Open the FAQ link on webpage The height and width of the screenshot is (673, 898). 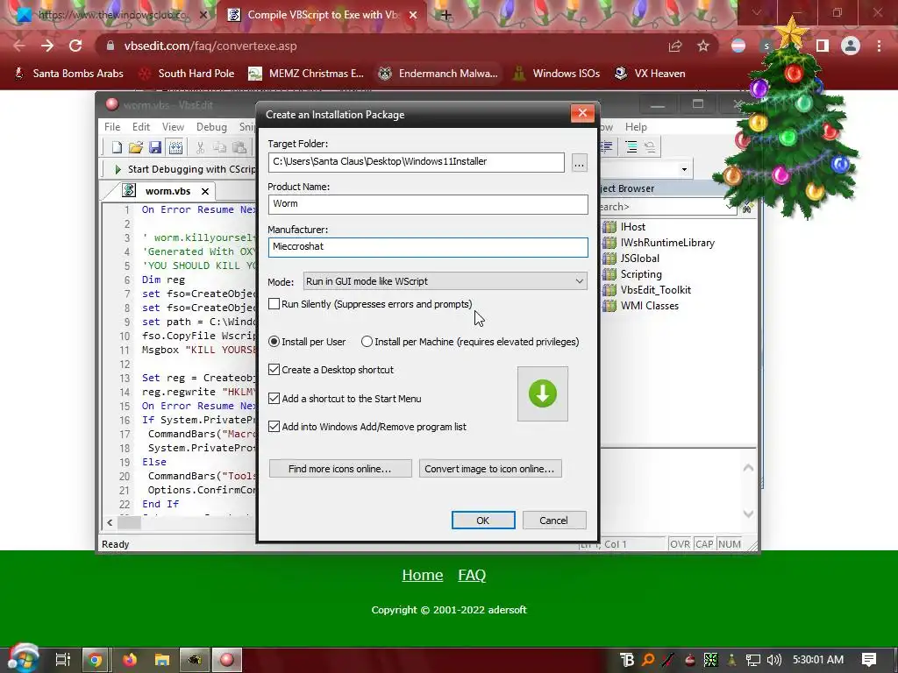click(472, 575)
